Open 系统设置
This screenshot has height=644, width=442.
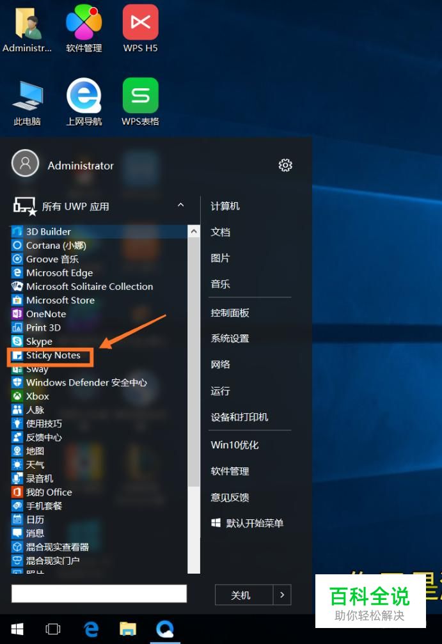[230, 338]
